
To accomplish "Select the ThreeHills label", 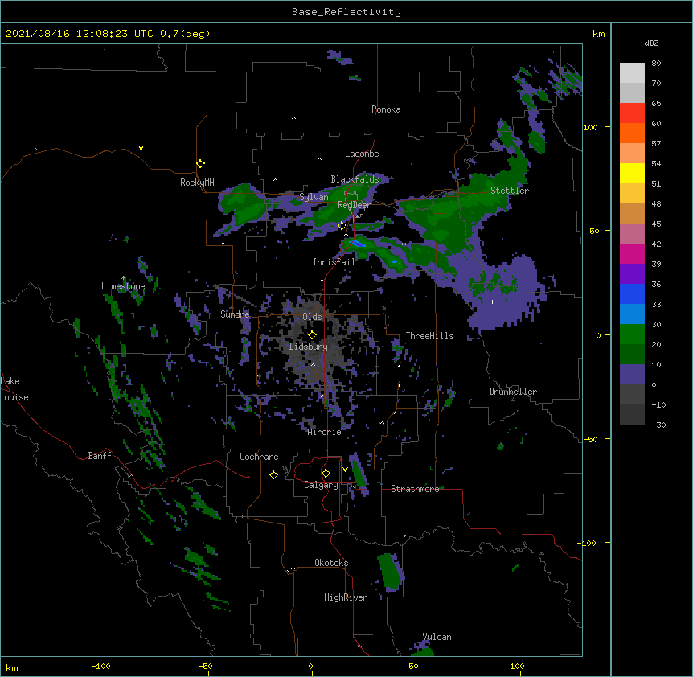I will [x=429, y=336].
